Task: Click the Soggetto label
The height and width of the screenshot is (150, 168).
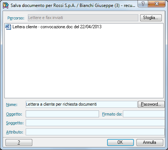Action: [x=15, y=123]
